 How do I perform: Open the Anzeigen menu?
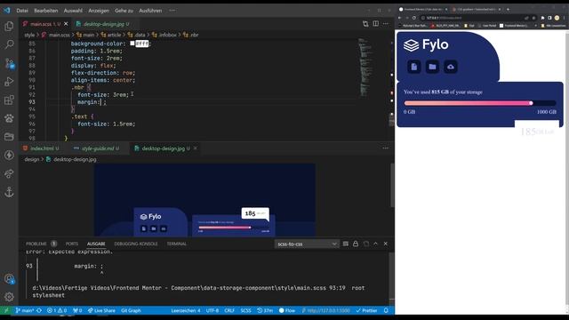coord(99,11)
